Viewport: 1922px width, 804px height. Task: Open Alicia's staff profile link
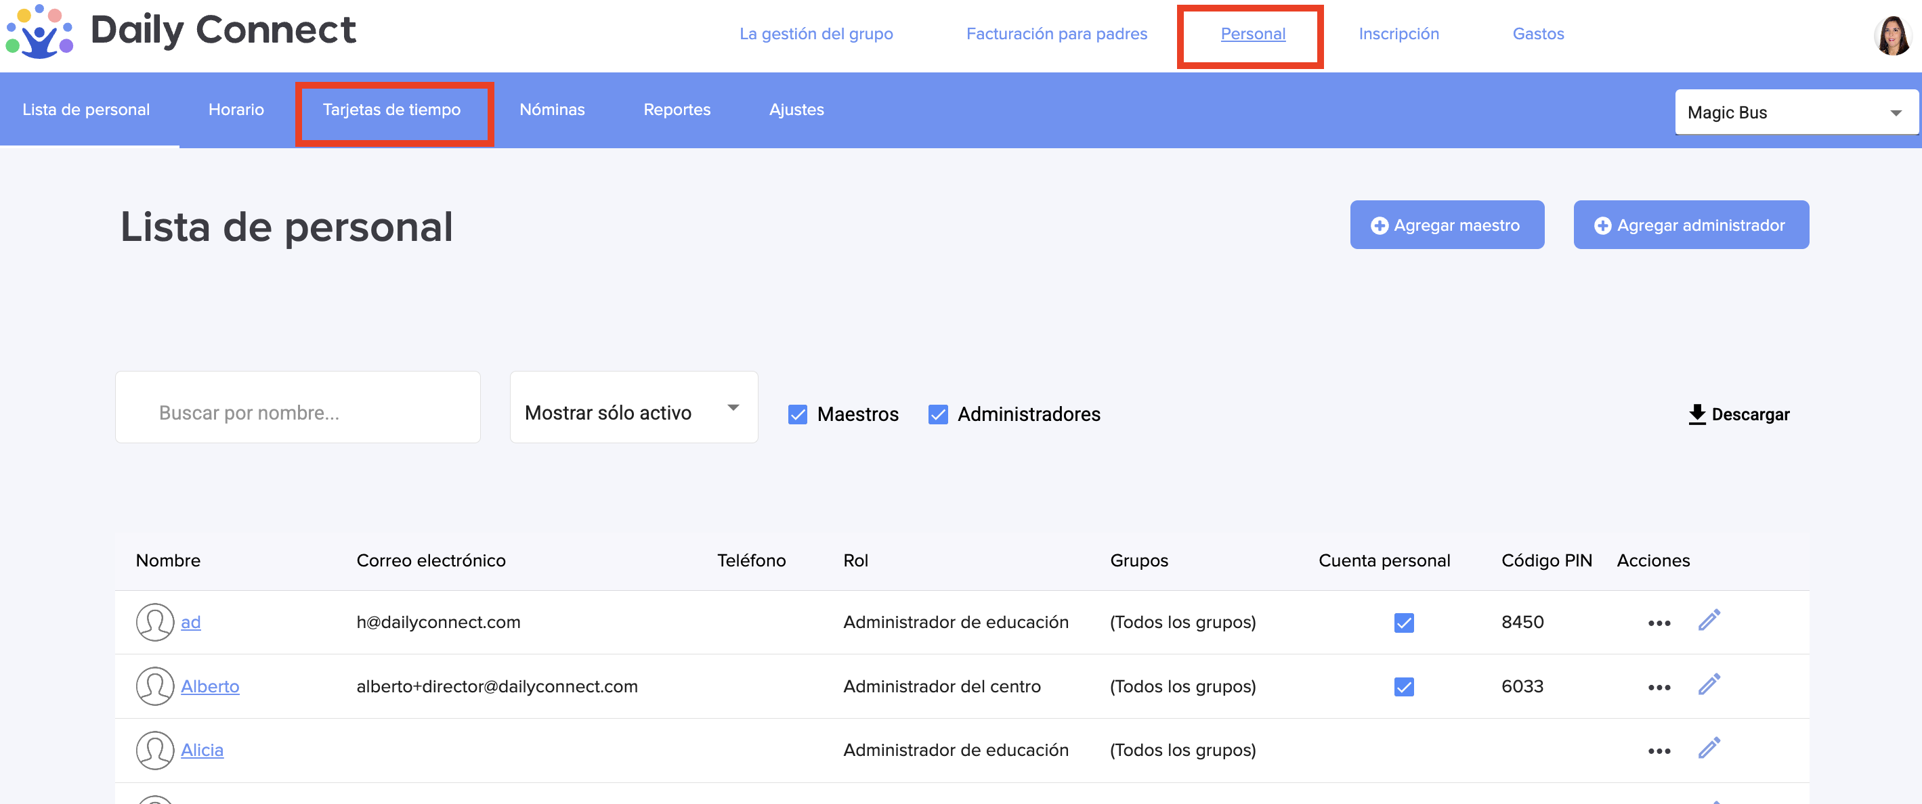click(x=201, y=750)
